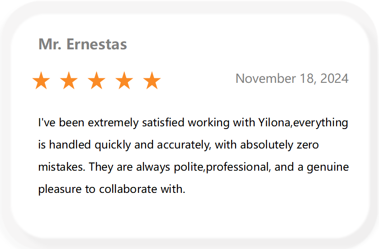This screenshot has height=249, width=379.
Task: Click the third (middle) rating star
Action: point(96,81)
